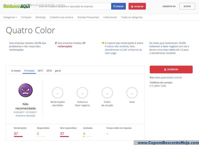
Task: Click the red flame icon beside 'Esta empresa recebeu'
Action: [x=56, y=43]
